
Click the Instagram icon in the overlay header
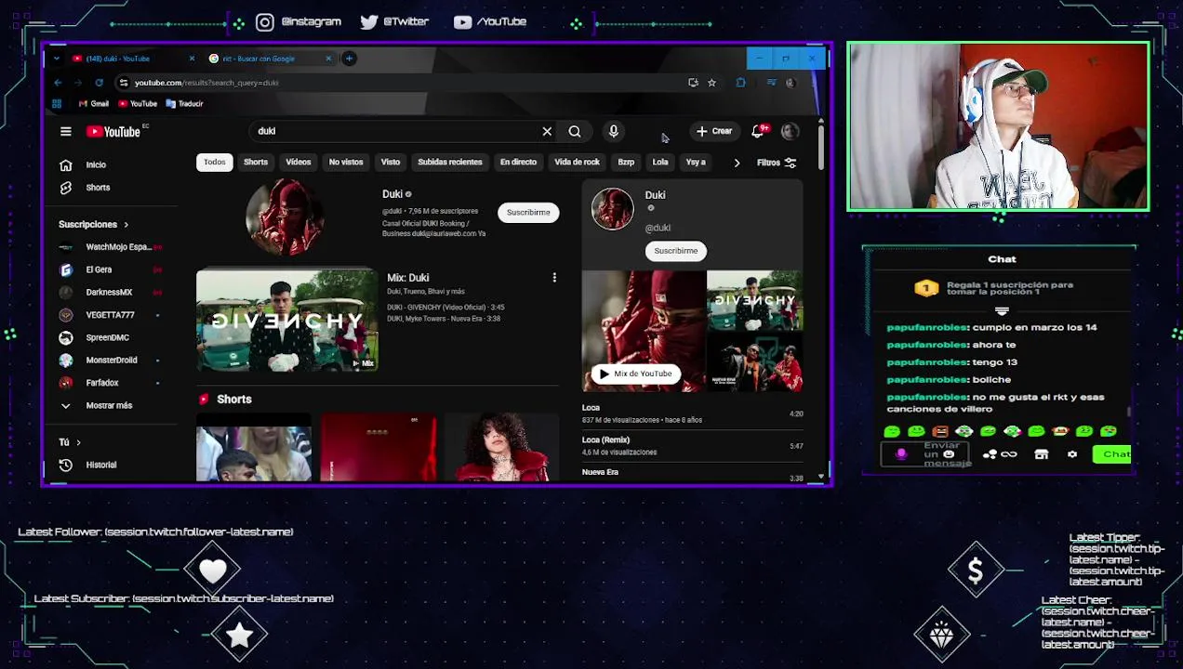tap(265, 22)
